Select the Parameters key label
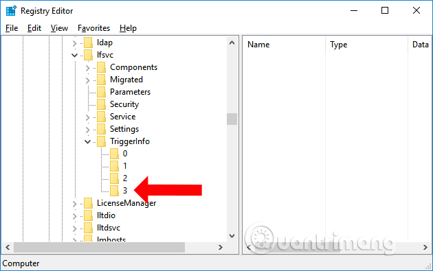Screen dimensions: 433x271 click(130, 92)
